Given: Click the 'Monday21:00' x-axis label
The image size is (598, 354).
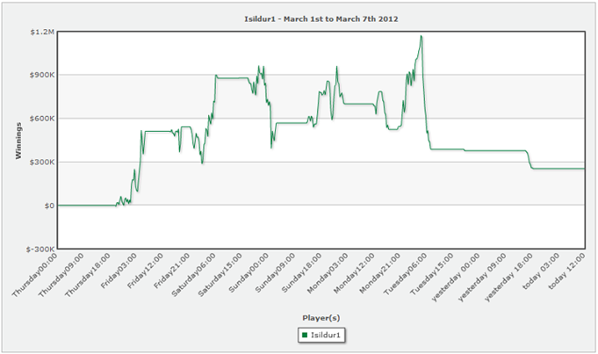Looking at the screenshot, I should click(x=380, y=273).
